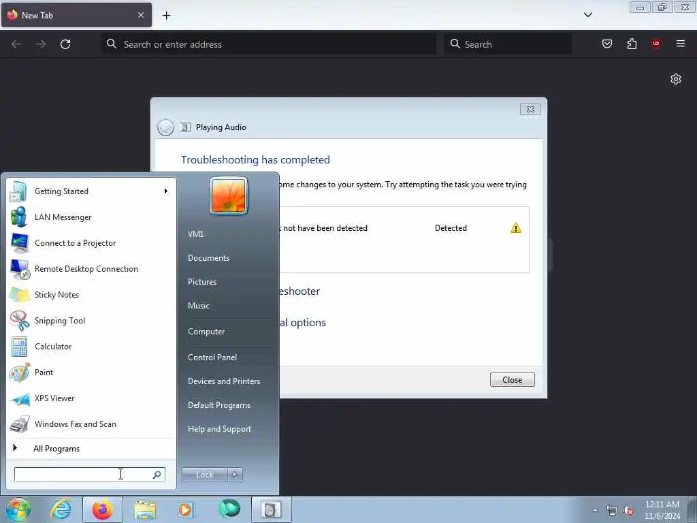The height and width of the screenshot is (523, 697).
Task: Open the list all tabs dropdown
Action: 588,15
